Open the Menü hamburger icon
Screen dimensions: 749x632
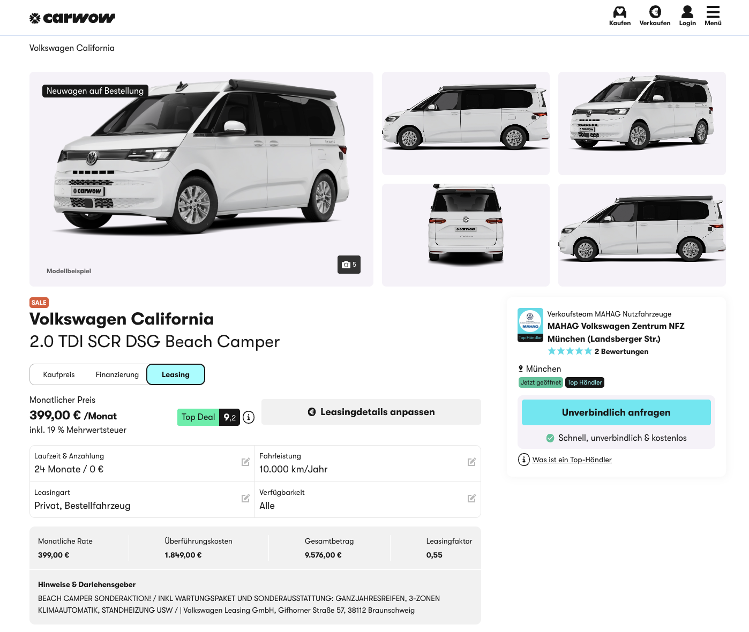pos(713,12)
